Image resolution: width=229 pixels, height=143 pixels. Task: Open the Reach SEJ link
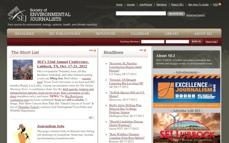coord(177,5)
